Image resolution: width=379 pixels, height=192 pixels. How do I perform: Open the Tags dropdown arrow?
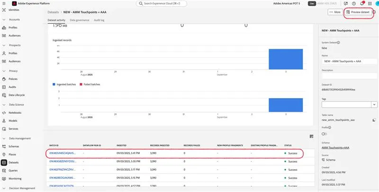point(374,105)
